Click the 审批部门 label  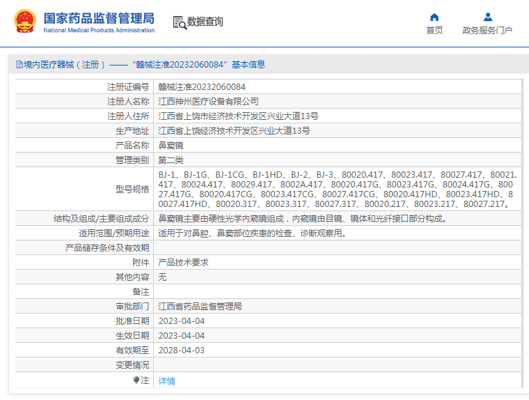(132, 307)
